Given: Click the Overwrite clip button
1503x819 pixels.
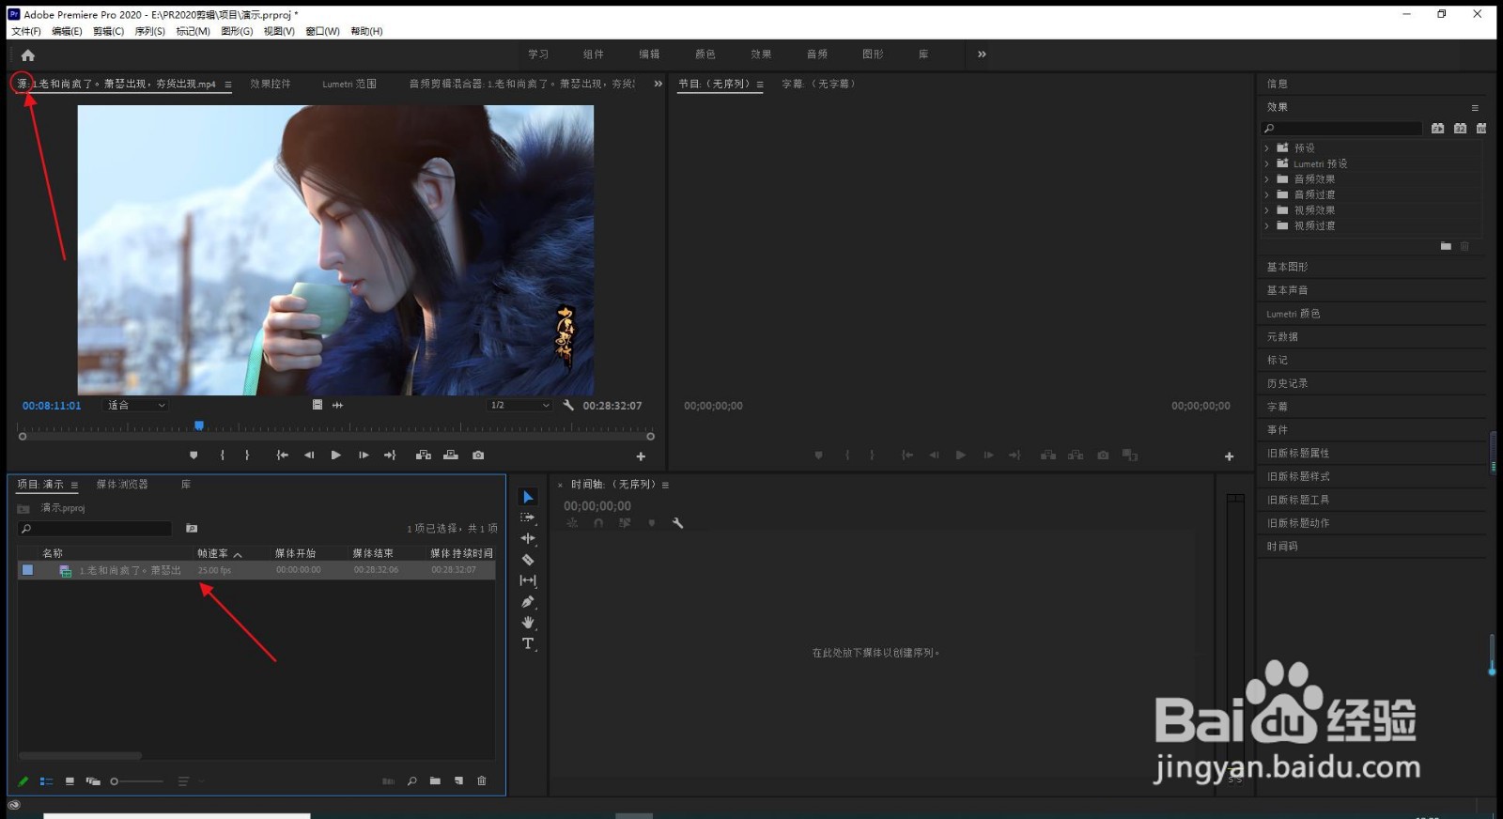Looking at the screenshot, I should (451, 456).
